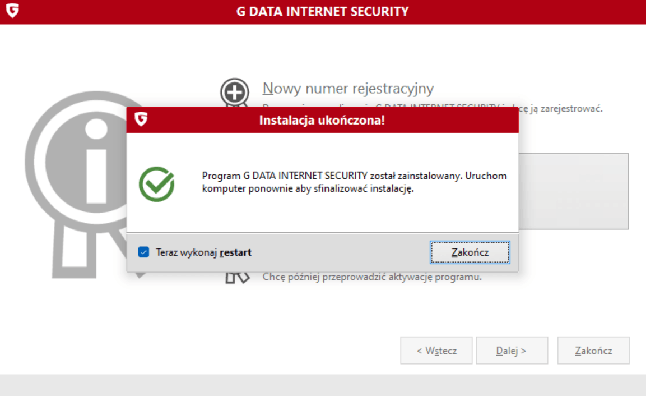The image size is (646, 396).
Task: Click the wizard's bottom-right Zakończ button
Action: point(593,351)
